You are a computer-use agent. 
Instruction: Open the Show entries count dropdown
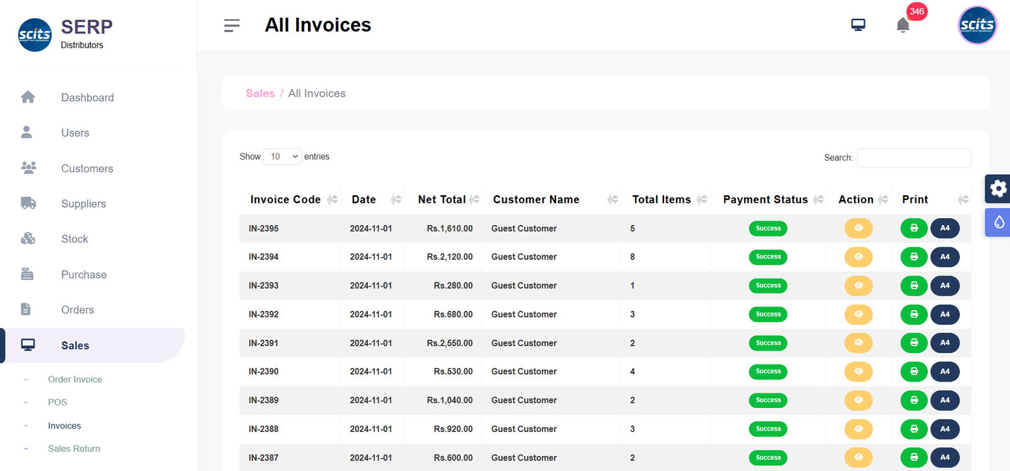(283, 156)
